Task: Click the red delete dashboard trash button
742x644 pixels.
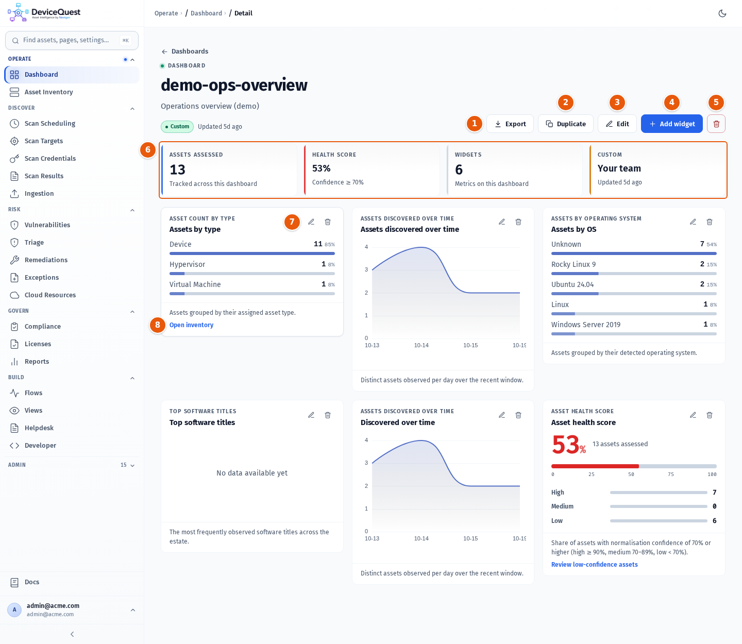Action: point(716,124)
